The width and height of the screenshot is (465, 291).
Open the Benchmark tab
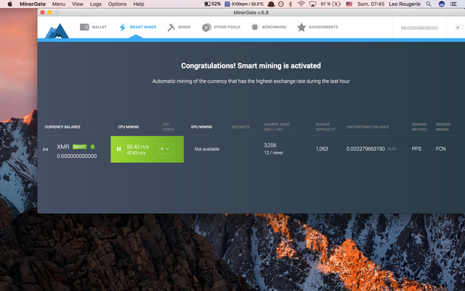[274, 27]
